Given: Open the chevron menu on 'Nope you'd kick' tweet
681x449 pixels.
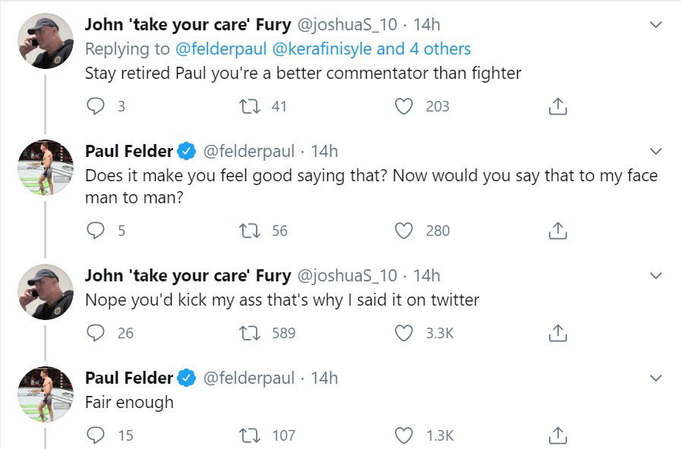Looking at the screenshot, I should click(657, 275).
